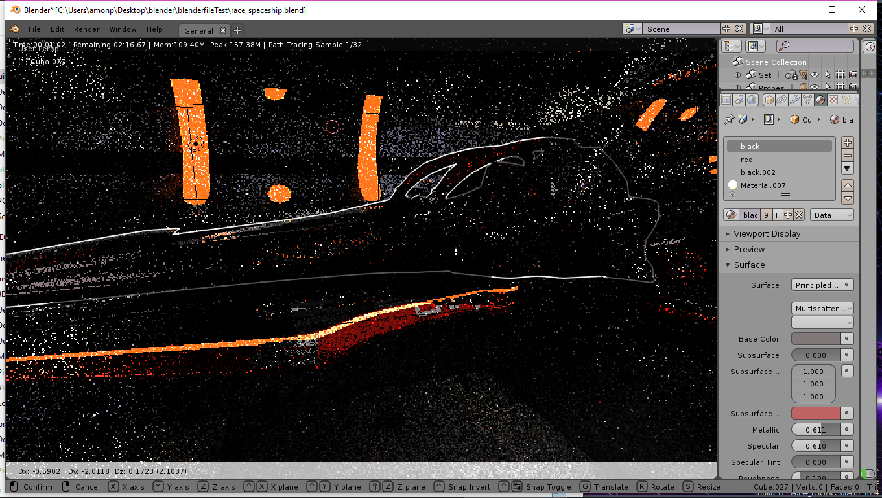Click the Base Color swatch
The height and width of the screenshot is (498, 882).
click(816, 338)
